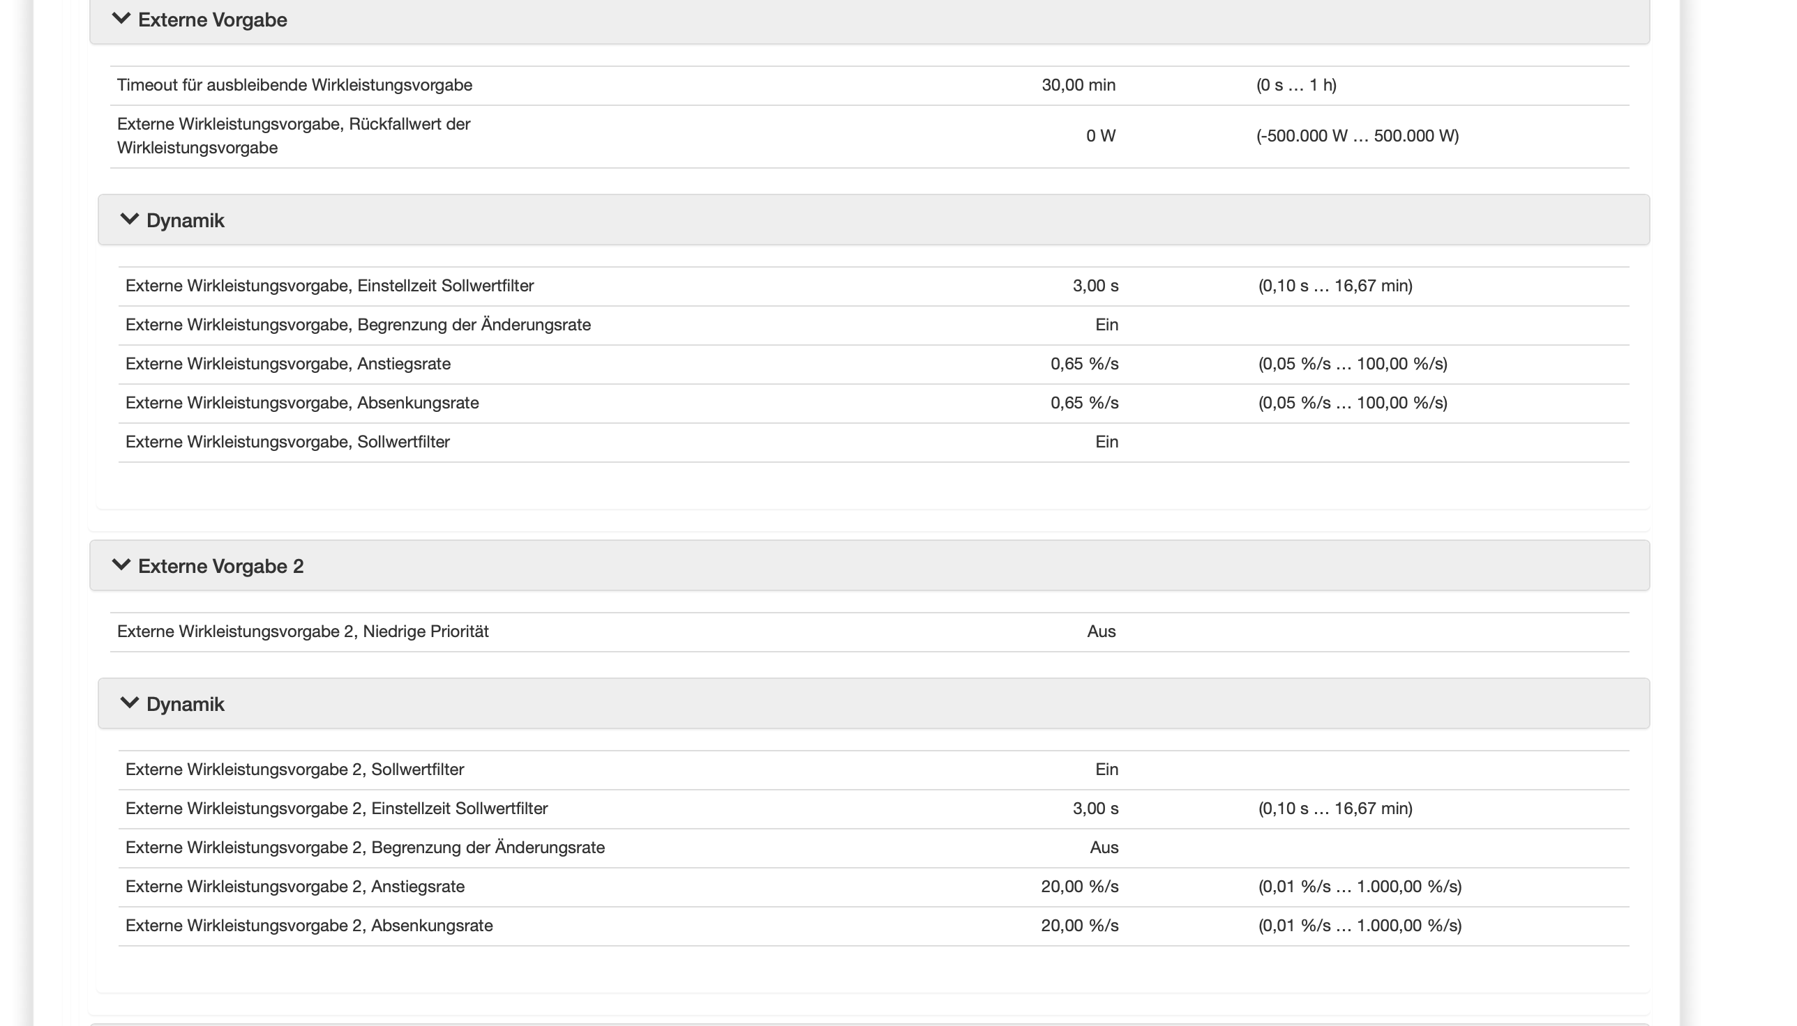Select the Rückfallwert 0 W value
The image size is (1797, 1026).
pyautogui.click(x=1101, y=136)
